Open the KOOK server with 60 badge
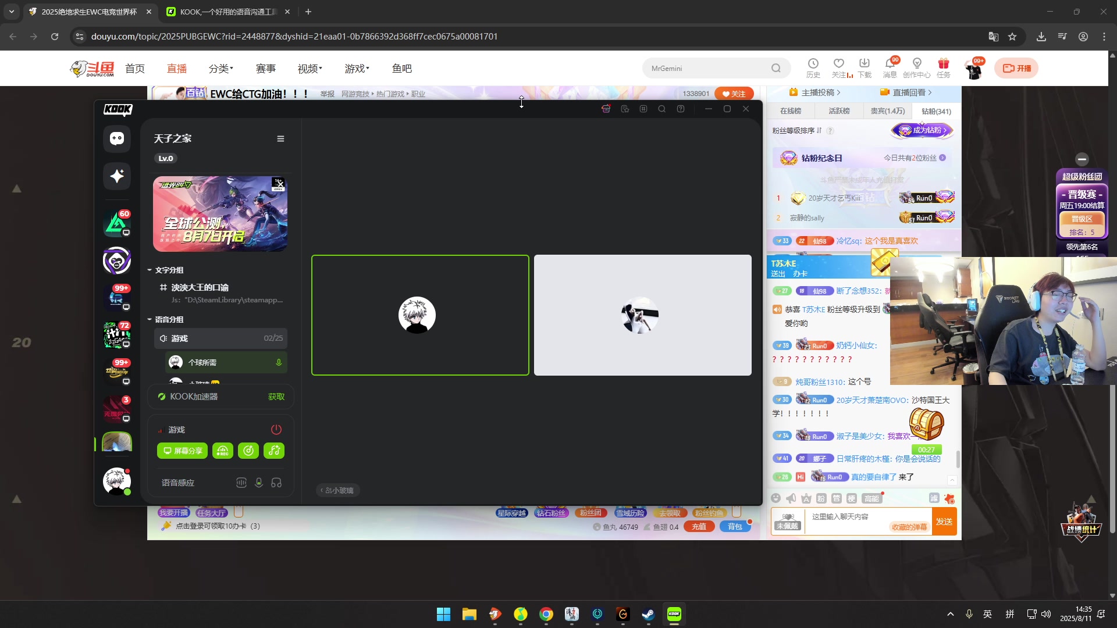Image resolution: width=1117 pixels, height=628 pixels. (117, 223)
